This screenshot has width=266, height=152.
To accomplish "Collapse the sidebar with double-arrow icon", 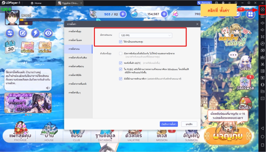I will [x=262, y=3].
